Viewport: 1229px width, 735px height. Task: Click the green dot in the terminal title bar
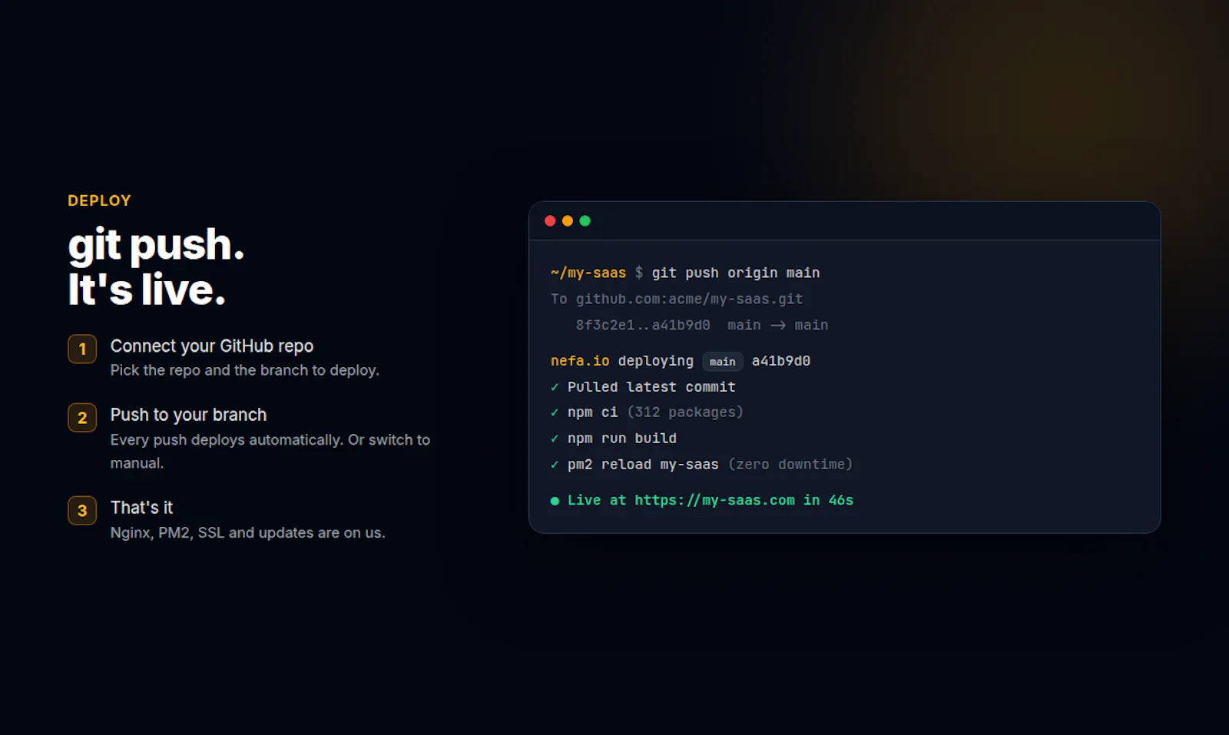[585, 221]
